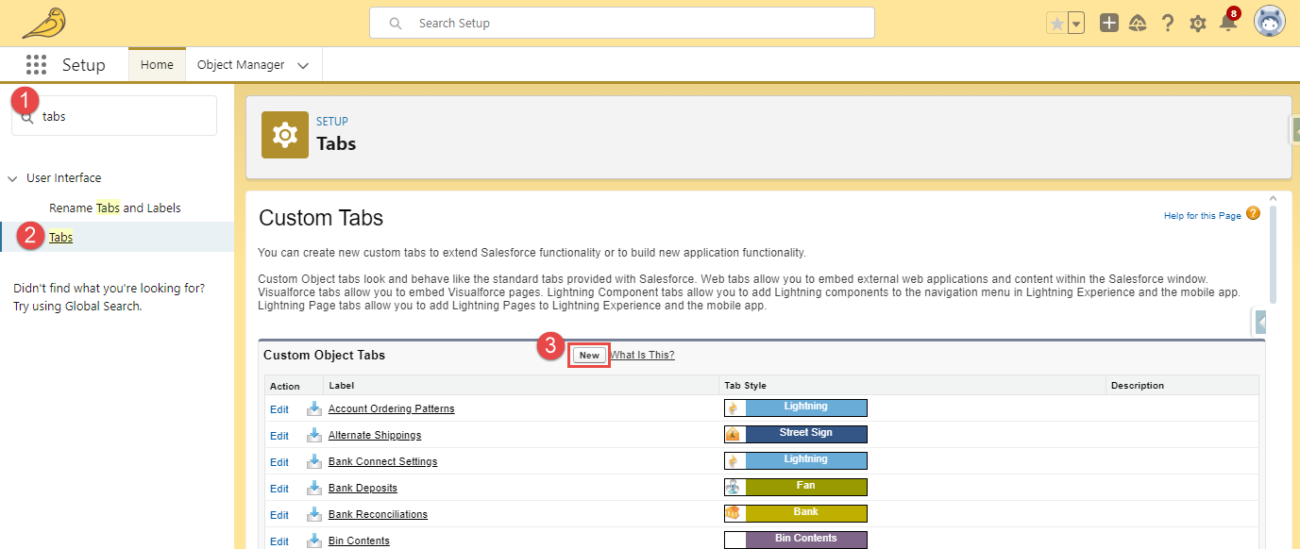Image resolution: width=1300 pixels, height=549 pixels.
Task: Click download icon for Bank Reconciliations
Action: [x=314, y=514]
